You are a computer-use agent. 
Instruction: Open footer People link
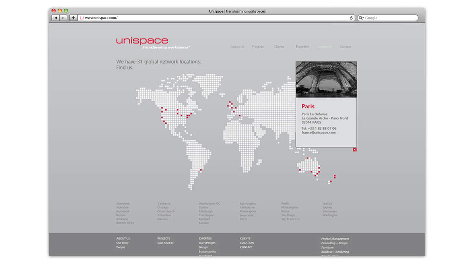[120, 247]
